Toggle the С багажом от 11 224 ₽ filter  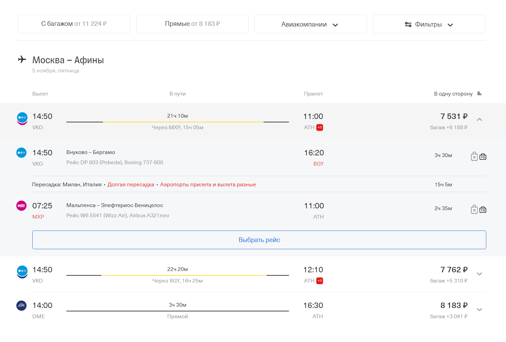point(74,24)
